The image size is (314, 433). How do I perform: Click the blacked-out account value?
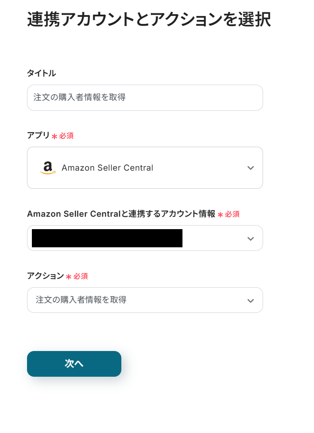pos(107,238)
